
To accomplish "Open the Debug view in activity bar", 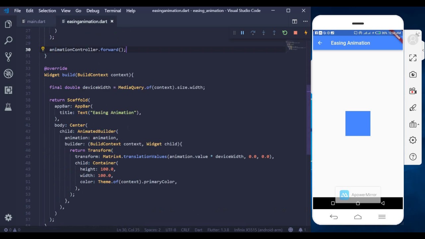I will click(x=8, y=73).
